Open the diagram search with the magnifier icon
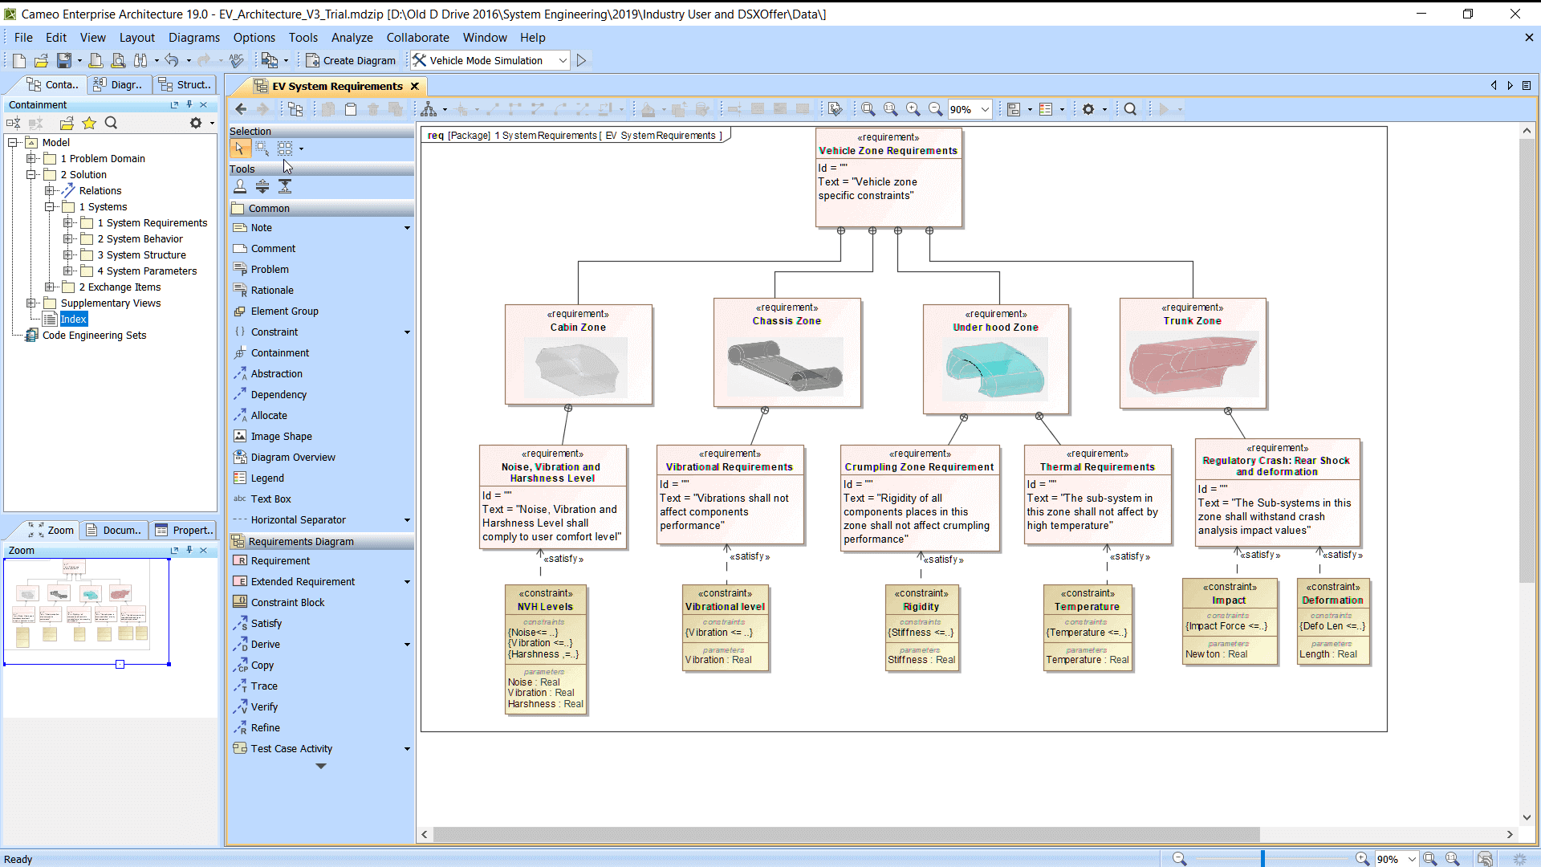This screenshot has height=867, width=1541. (1131, 108)
